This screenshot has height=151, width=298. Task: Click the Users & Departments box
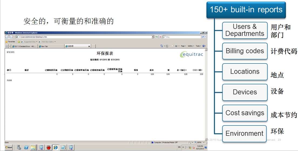(245, 30)
